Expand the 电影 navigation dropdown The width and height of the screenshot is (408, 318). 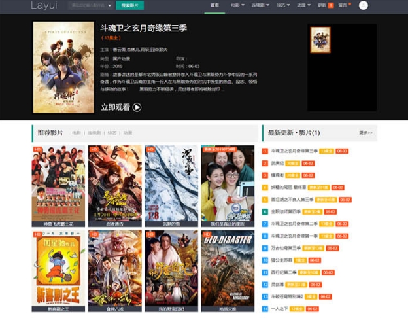(237, 5)
